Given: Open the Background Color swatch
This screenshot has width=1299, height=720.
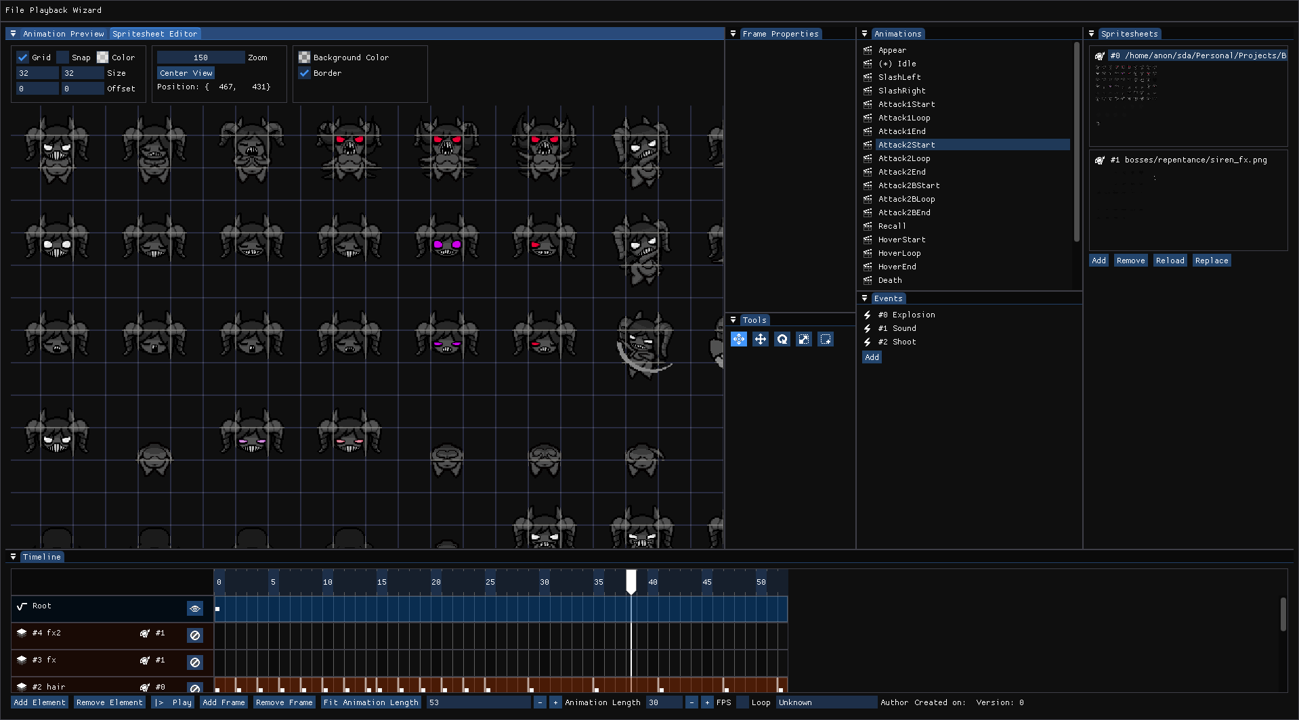Looking at the screenshot, I should 304,58.
